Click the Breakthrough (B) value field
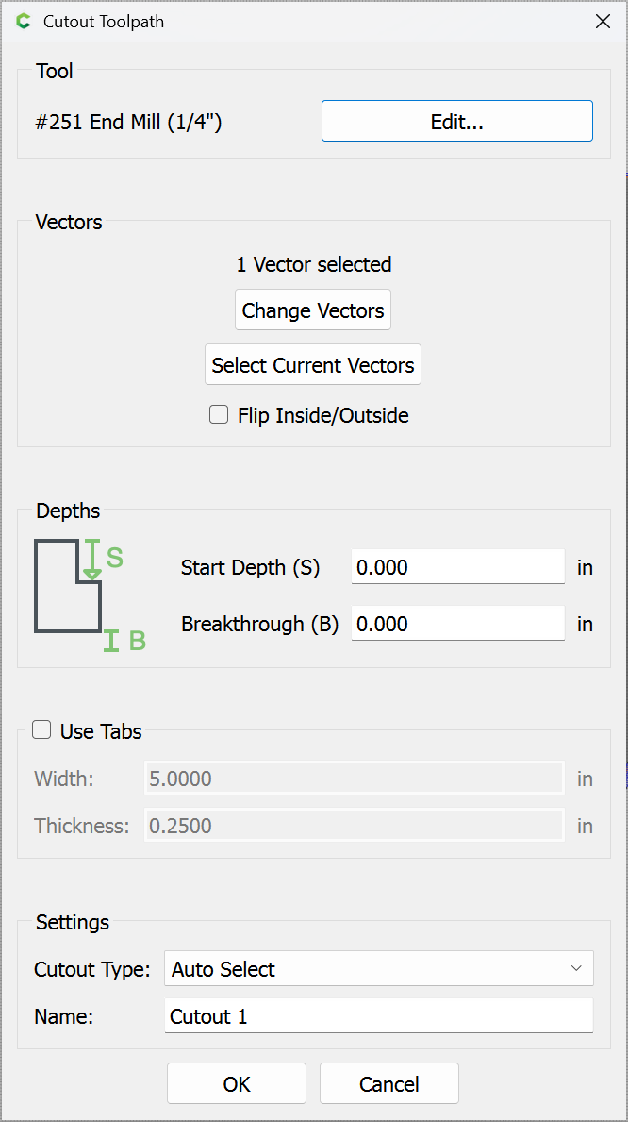 (457, 624)
